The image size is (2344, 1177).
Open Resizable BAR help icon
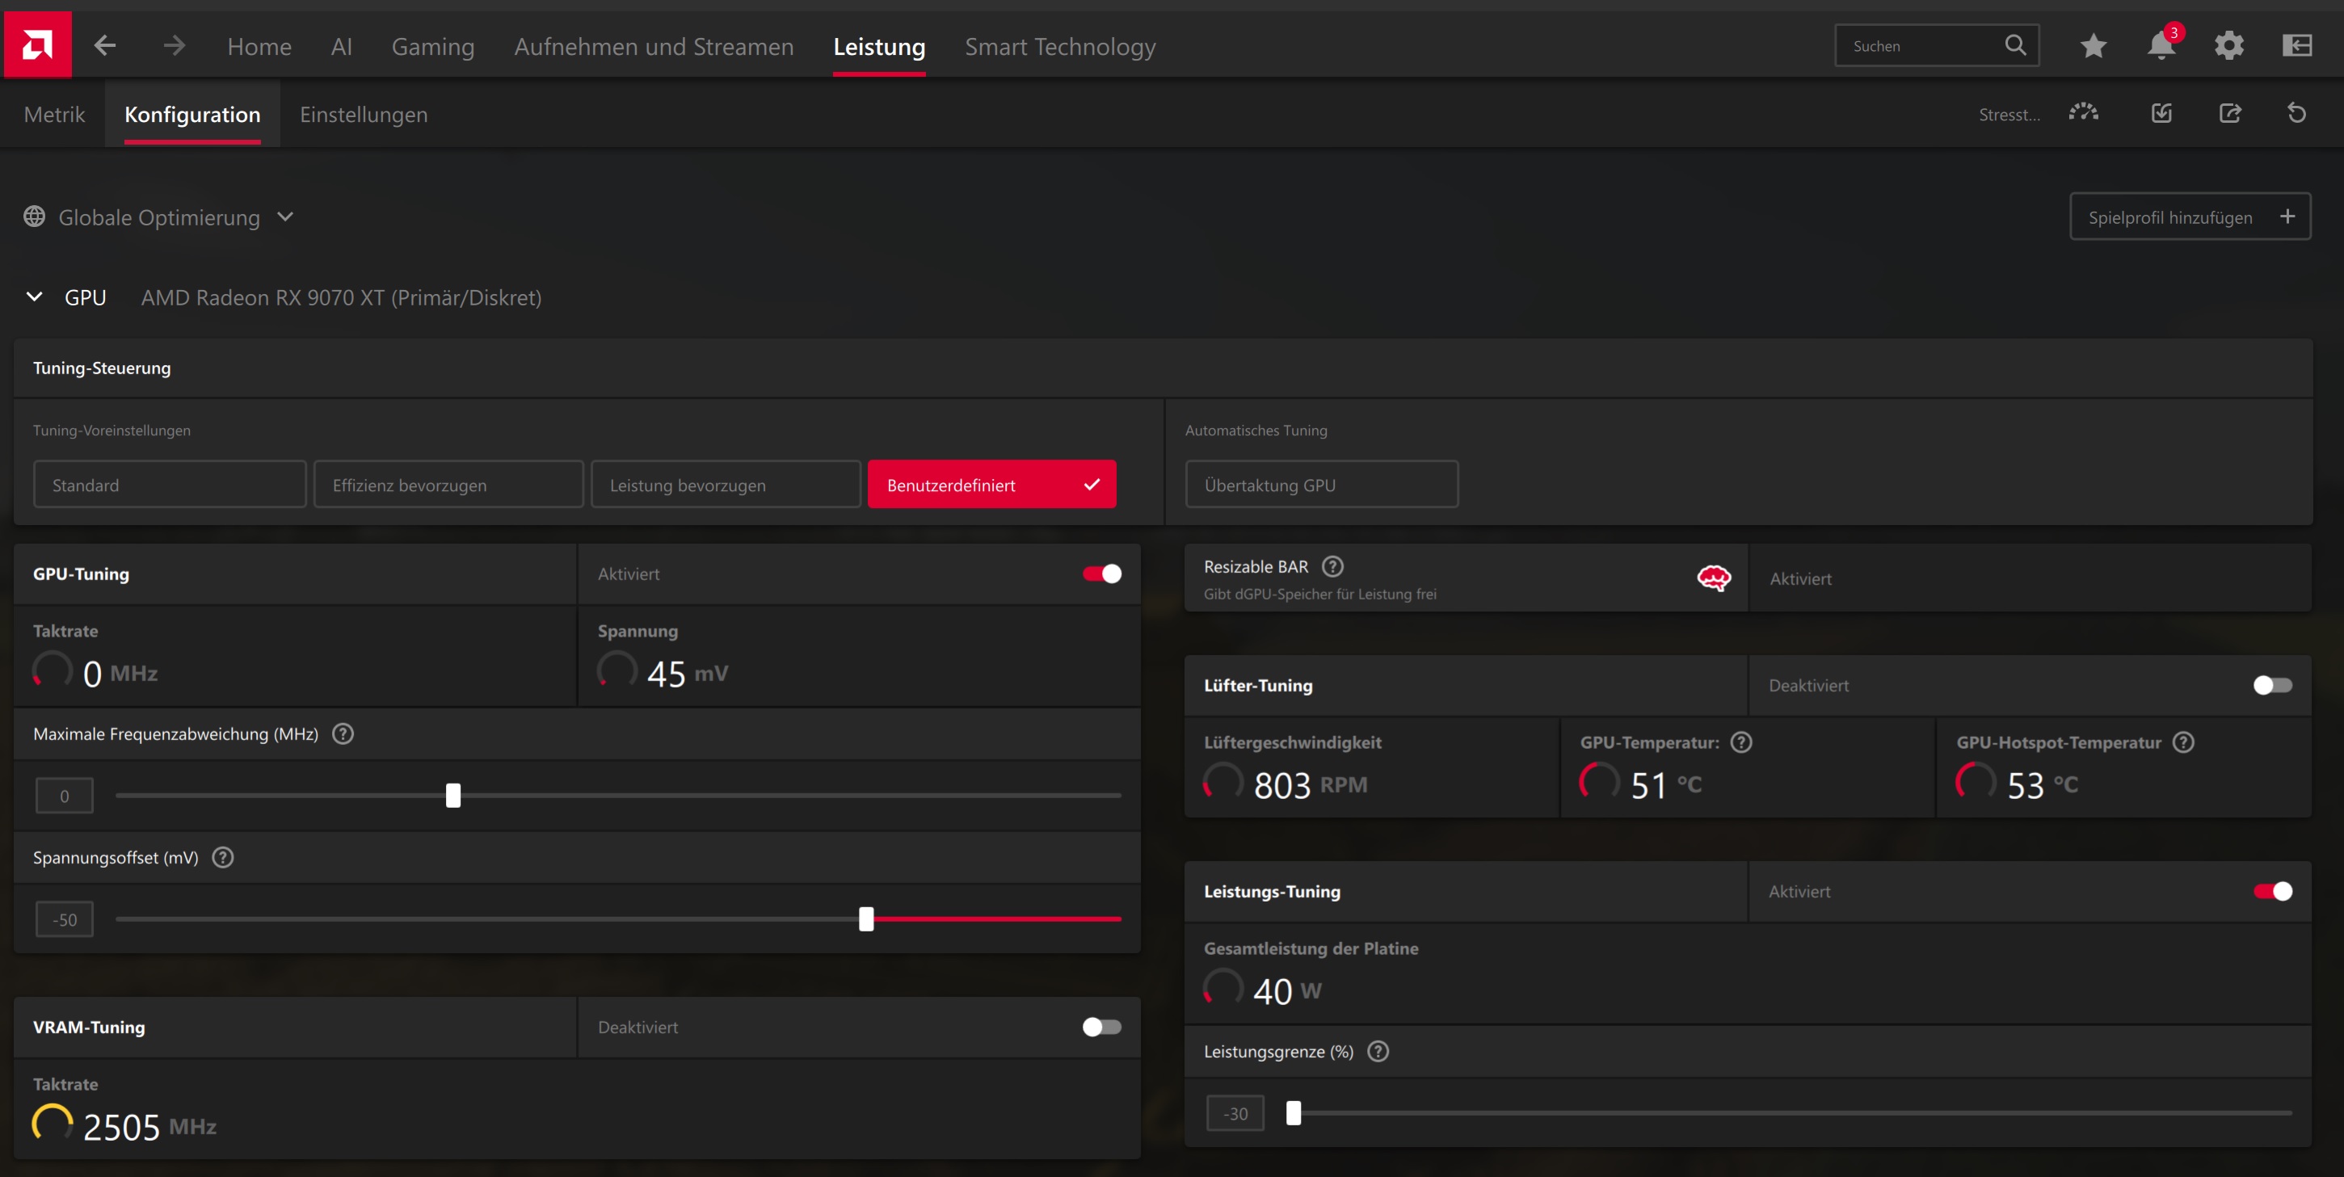click(x=1332, y=566)
